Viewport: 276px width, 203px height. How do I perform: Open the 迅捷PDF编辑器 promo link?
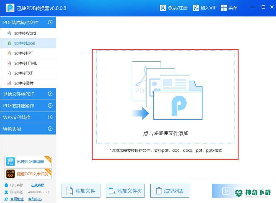tap(28, 161)
